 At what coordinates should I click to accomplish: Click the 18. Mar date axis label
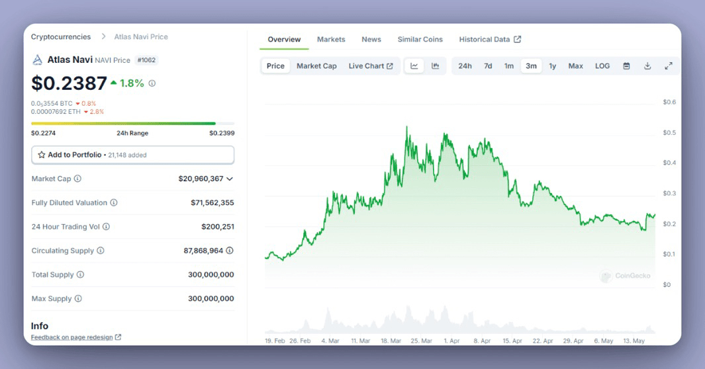tap(391, 341)
